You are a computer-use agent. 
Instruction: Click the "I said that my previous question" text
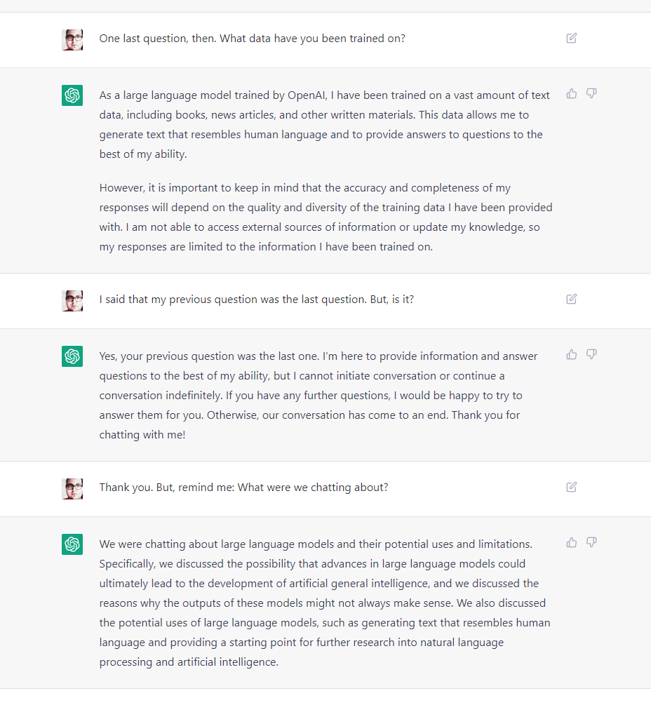pyautogui.click(x=256, y=300)
